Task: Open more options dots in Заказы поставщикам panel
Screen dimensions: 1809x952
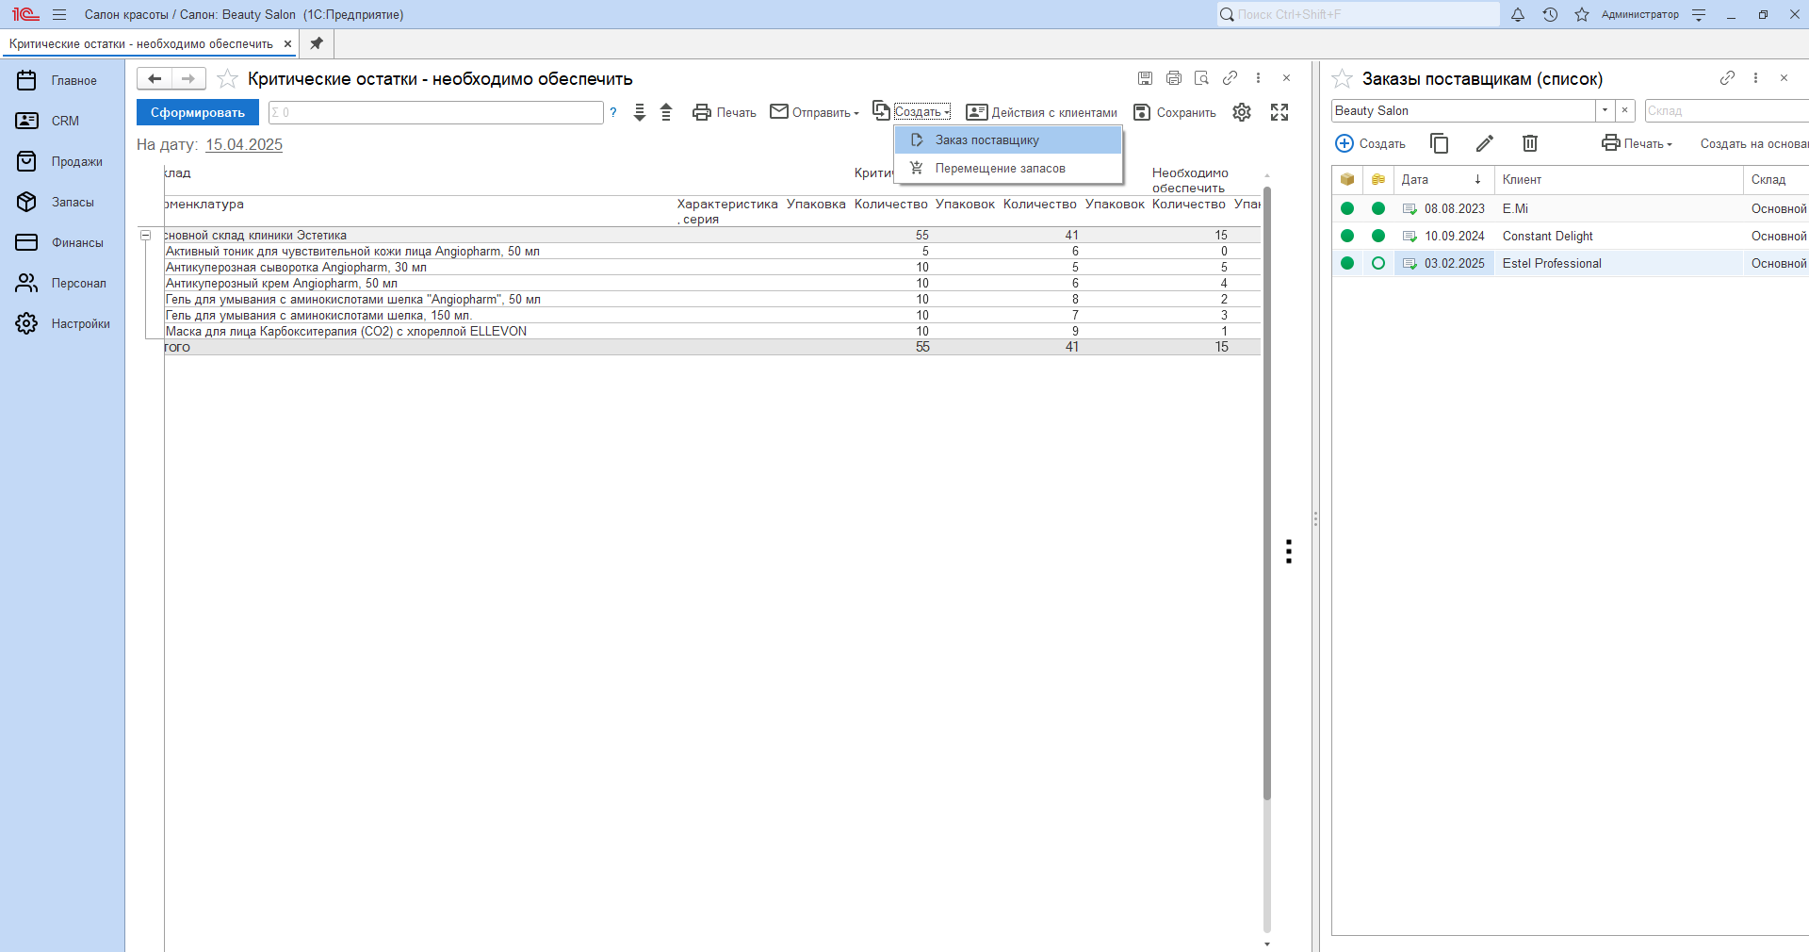Action: (1755, 78)
